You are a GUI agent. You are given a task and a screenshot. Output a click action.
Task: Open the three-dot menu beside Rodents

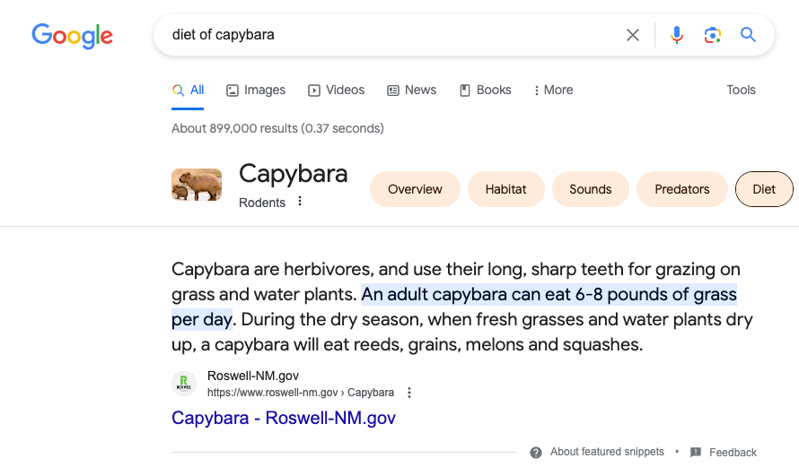click(x=300, y=202)
